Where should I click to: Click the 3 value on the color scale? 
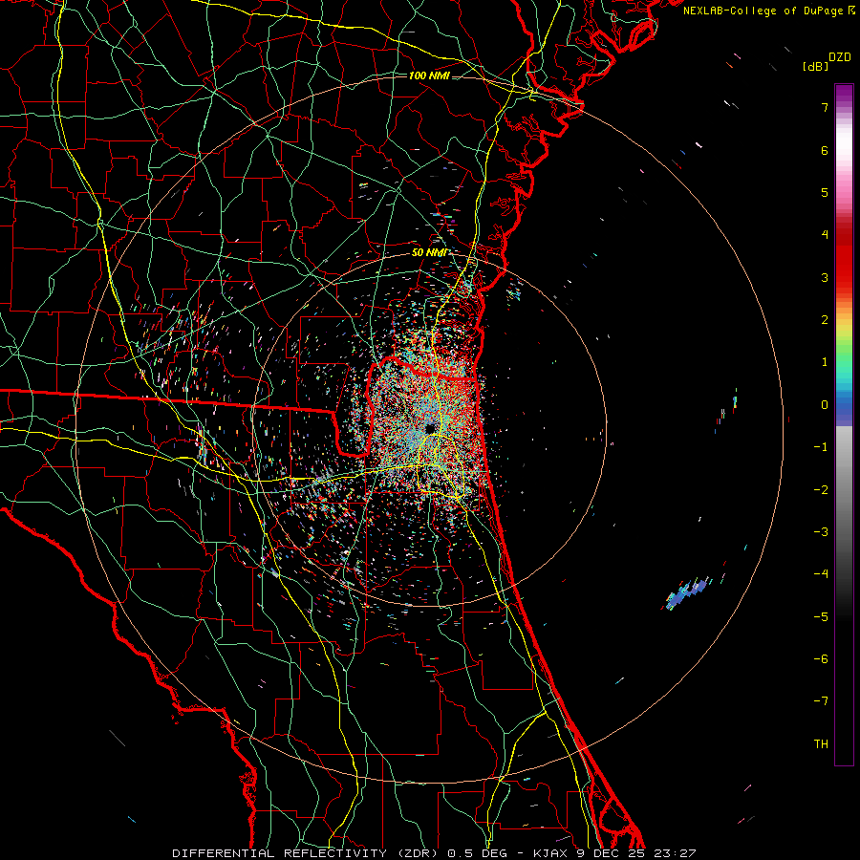point(825,277)
